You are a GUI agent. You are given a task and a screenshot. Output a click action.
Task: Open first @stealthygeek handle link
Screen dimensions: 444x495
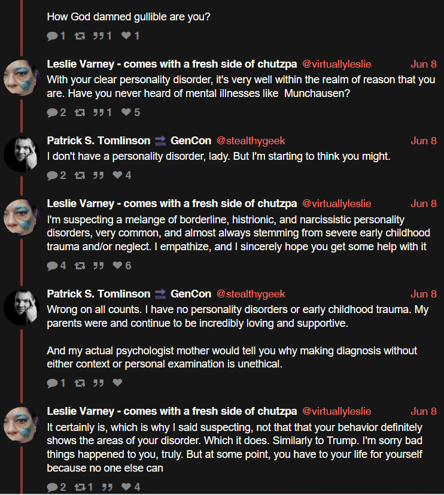tap(251, 141)
